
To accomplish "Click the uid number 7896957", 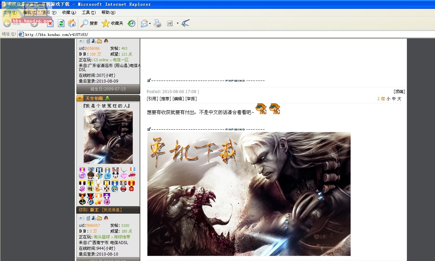I will [92, 225].
